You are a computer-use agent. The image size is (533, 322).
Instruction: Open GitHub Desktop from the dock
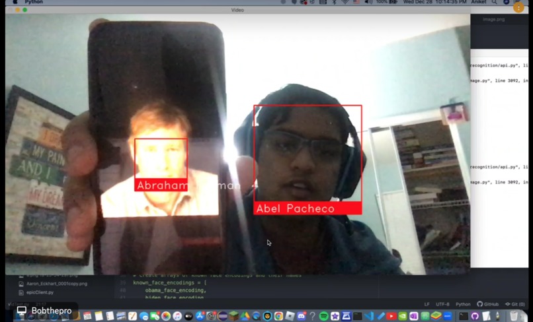pos(475,316)
